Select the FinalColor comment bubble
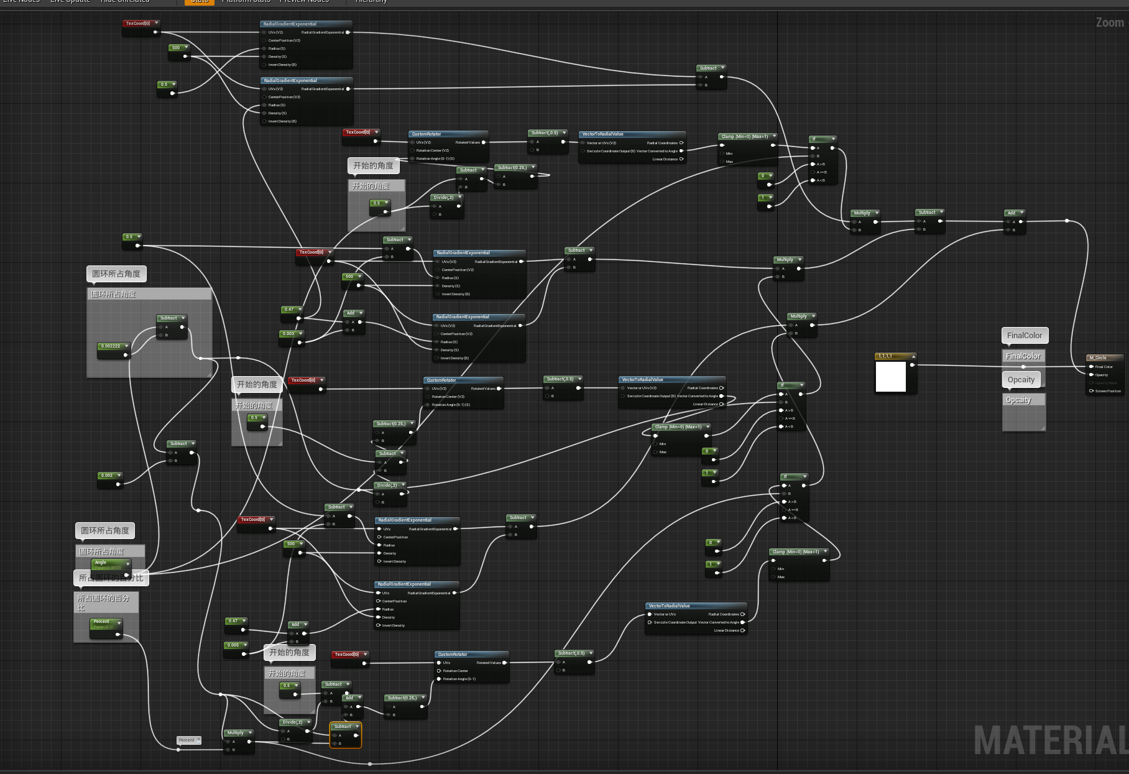 coord(1025,336)
